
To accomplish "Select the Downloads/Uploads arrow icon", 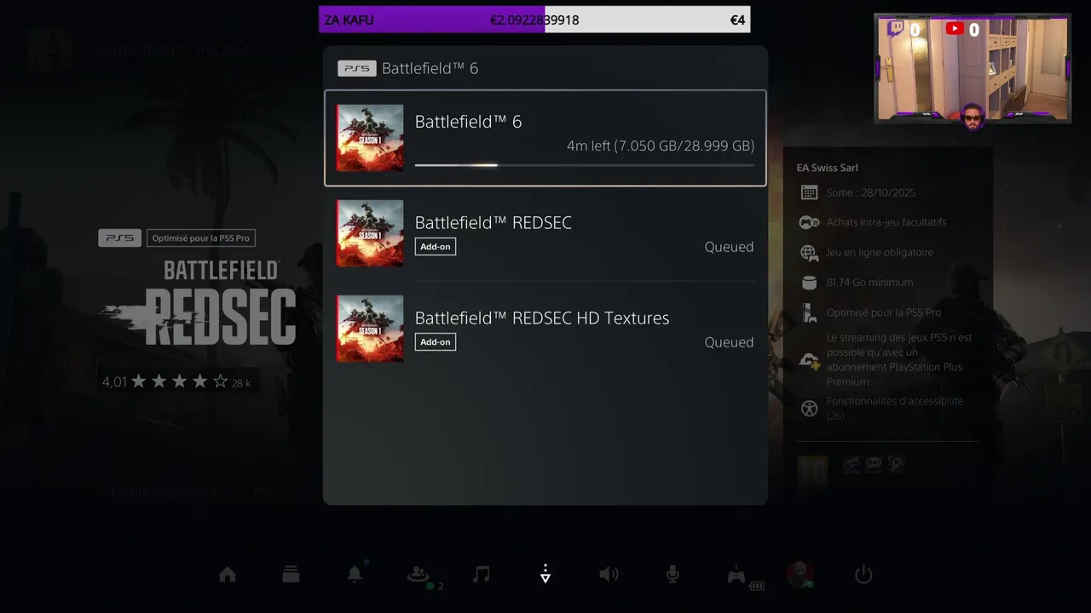I will click(545, 575).
